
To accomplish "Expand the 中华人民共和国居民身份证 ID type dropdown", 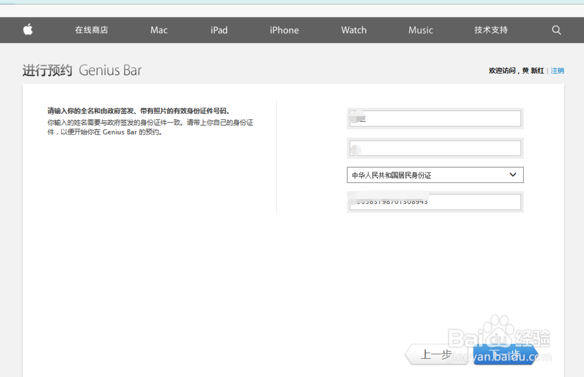I will click(x=435, y=175).
